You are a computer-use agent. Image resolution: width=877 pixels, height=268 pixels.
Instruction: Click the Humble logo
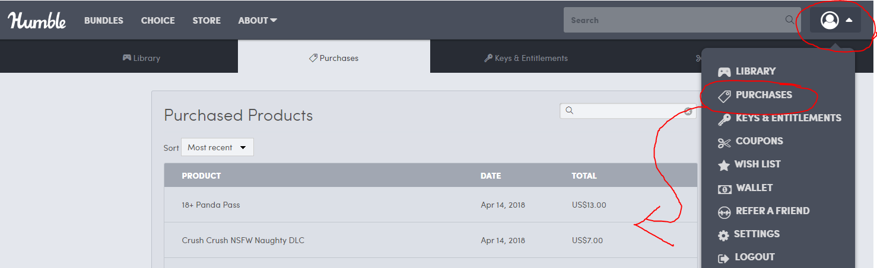(37, 20)
